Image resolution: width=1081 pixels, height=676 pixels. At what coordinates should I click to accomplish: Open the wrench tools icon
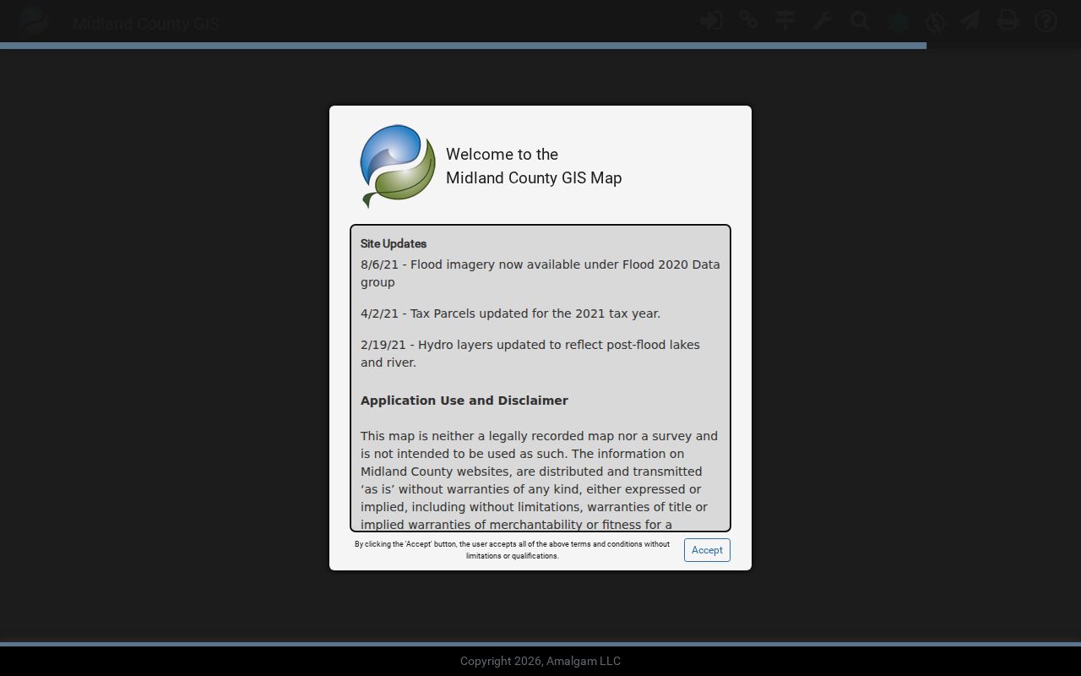click(x=823, y=20)
